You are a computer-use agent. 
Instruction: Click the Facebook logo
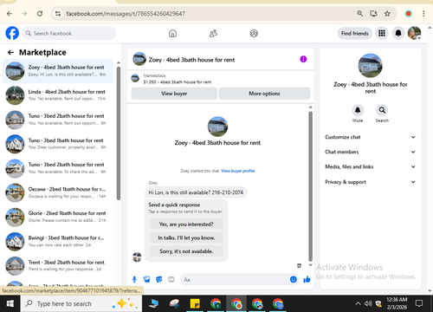12,33
